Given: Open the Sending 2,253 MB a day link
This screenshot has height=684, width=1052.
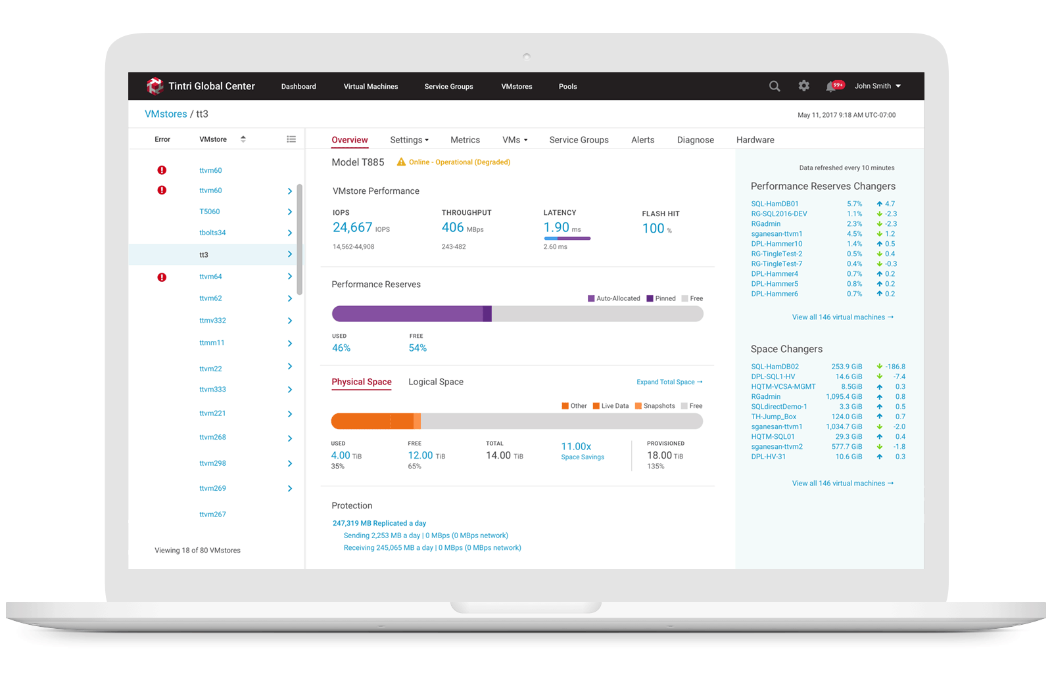Looking at the screenshot, I should pos(425,536).
